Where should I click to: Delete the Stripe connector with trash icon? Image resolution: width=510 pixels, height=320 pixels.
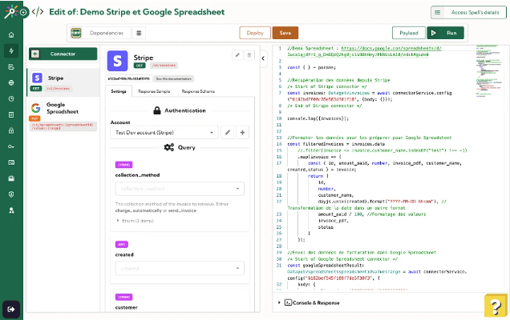point(249,55)
